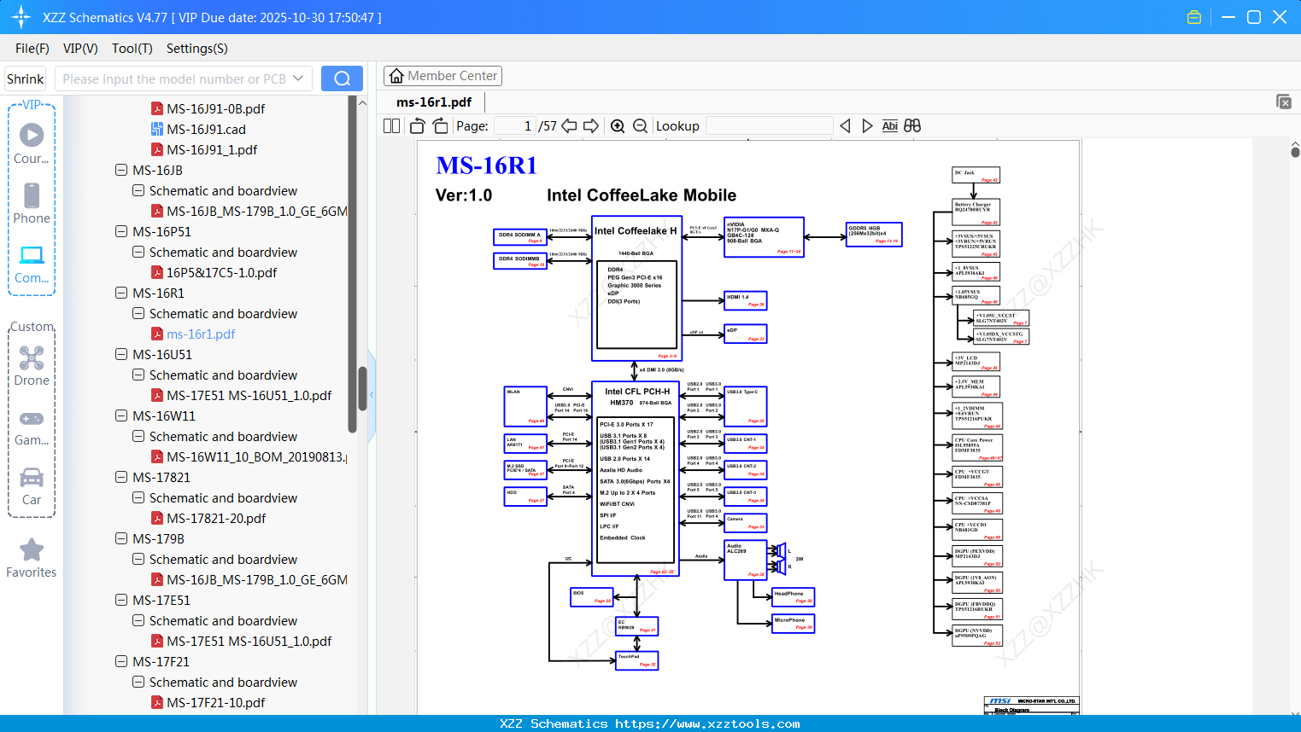This screenshot has width=1301, height=732.
Task: Collapse the MS-17F21 tree node
Action: (x=121, y=662)
